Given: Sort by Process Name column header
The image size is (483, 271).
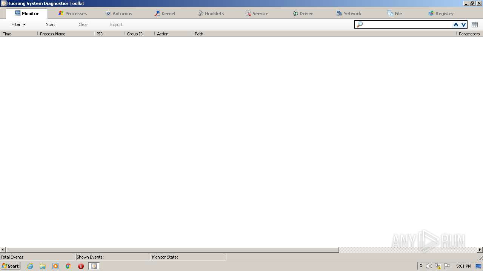Looking at the screenshot, I should pos(66,34).
